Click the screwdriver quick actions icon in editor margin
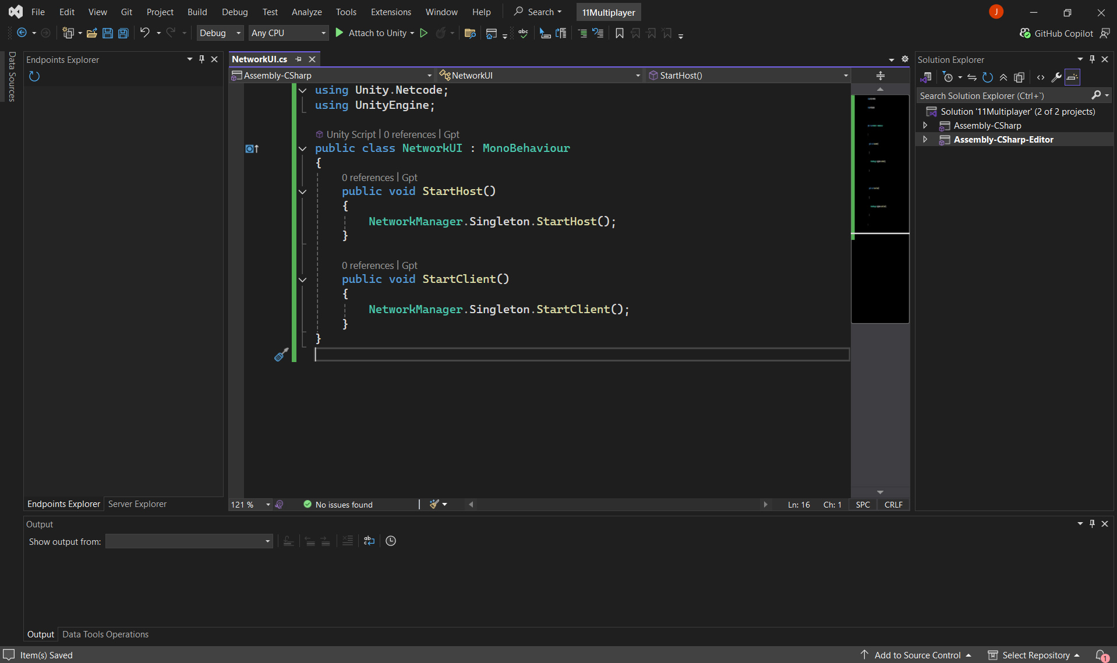 point(281,354)
